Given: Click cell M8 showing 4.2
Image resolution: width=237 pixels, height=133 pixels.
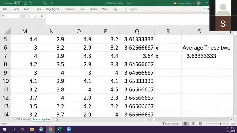Looking at the screenshot, I should (x=24, y=64).
